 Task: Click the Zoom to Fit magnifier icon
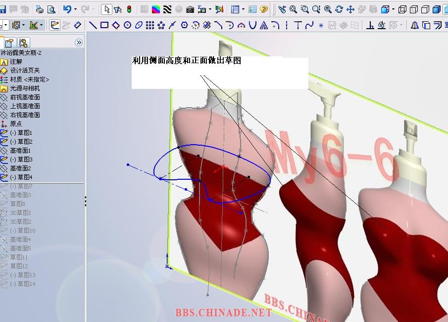point(293,9)
